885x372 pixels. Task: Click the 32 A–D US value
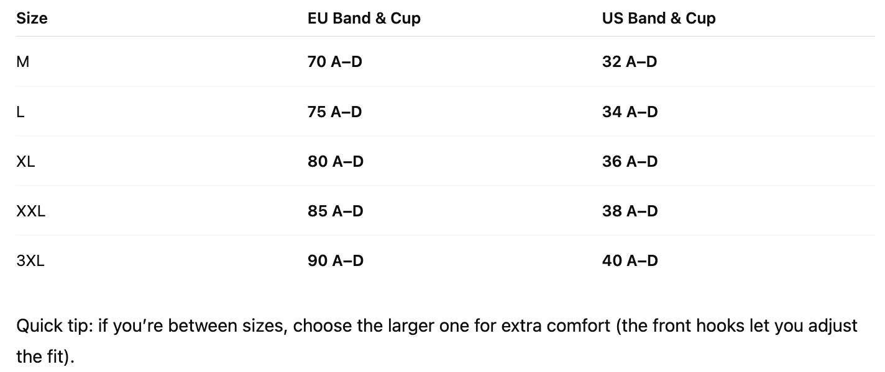click(x=630, y=62)
